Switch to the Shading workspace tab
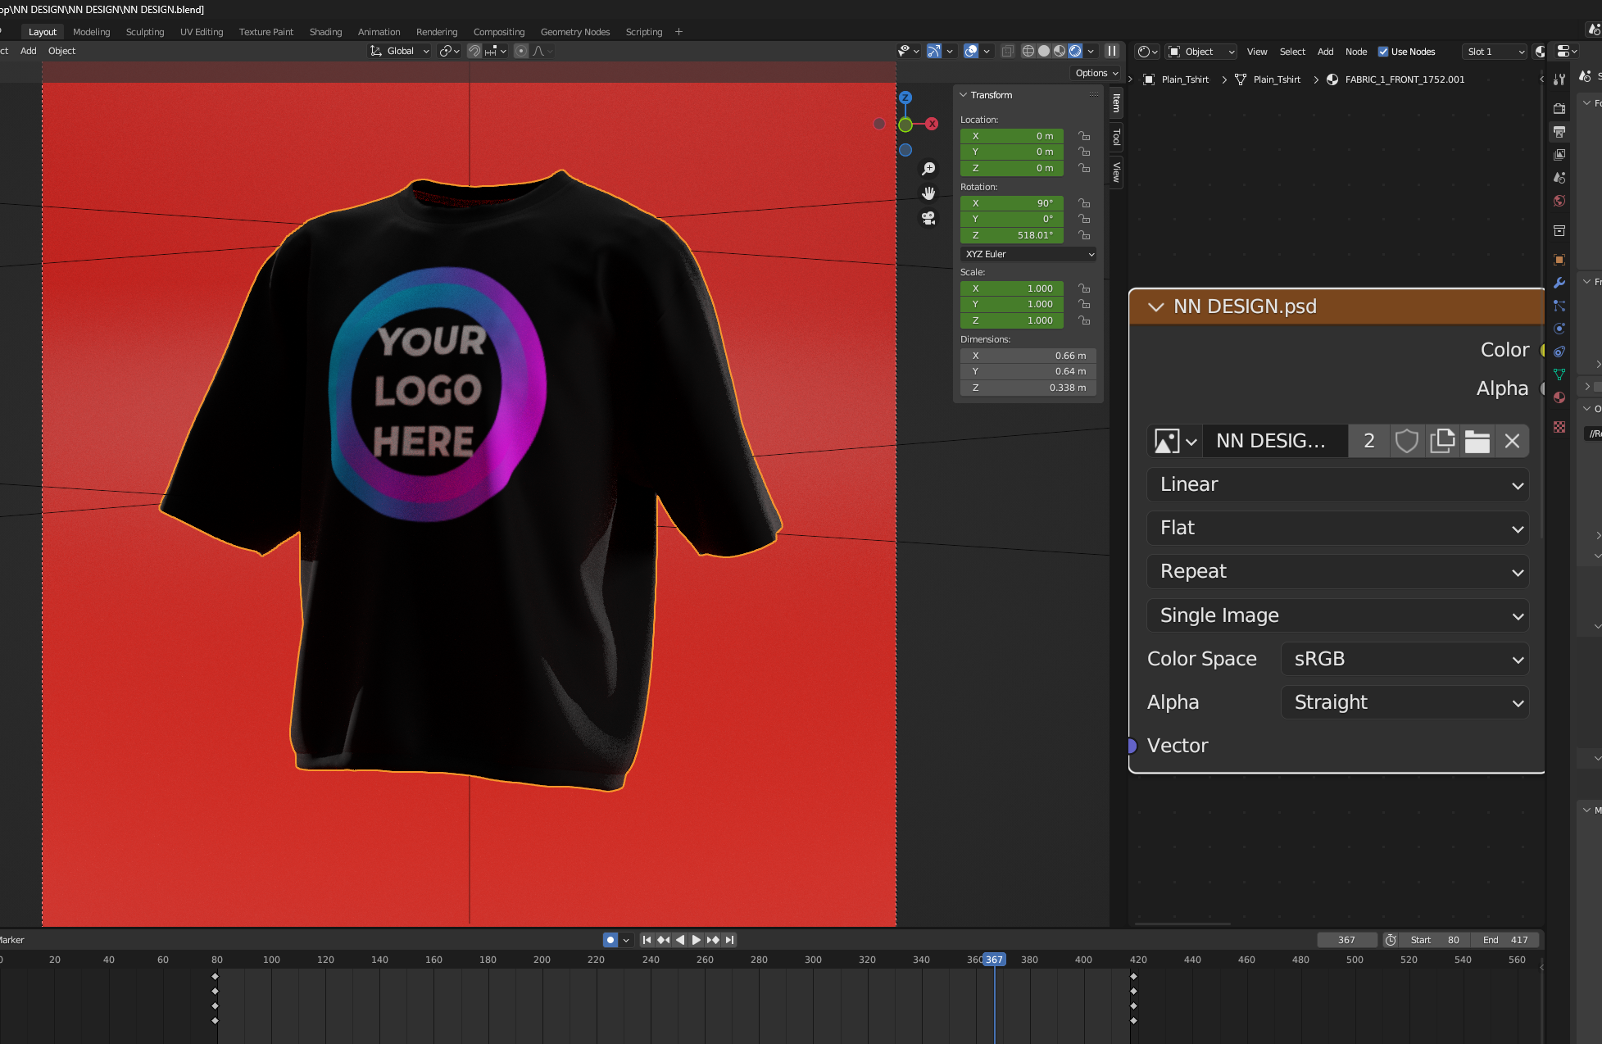Screen dimensions: 1602x1044 click(325, 32)
